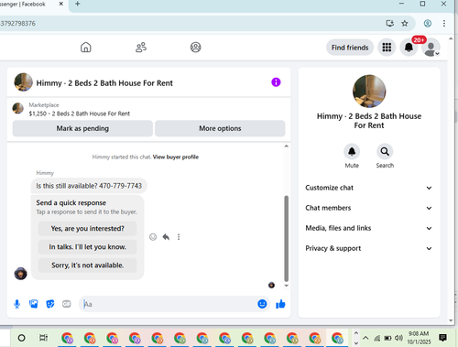Open emoji picker in message box
The height and width of the screenshot is (347, 458).
tap(262, 304)
